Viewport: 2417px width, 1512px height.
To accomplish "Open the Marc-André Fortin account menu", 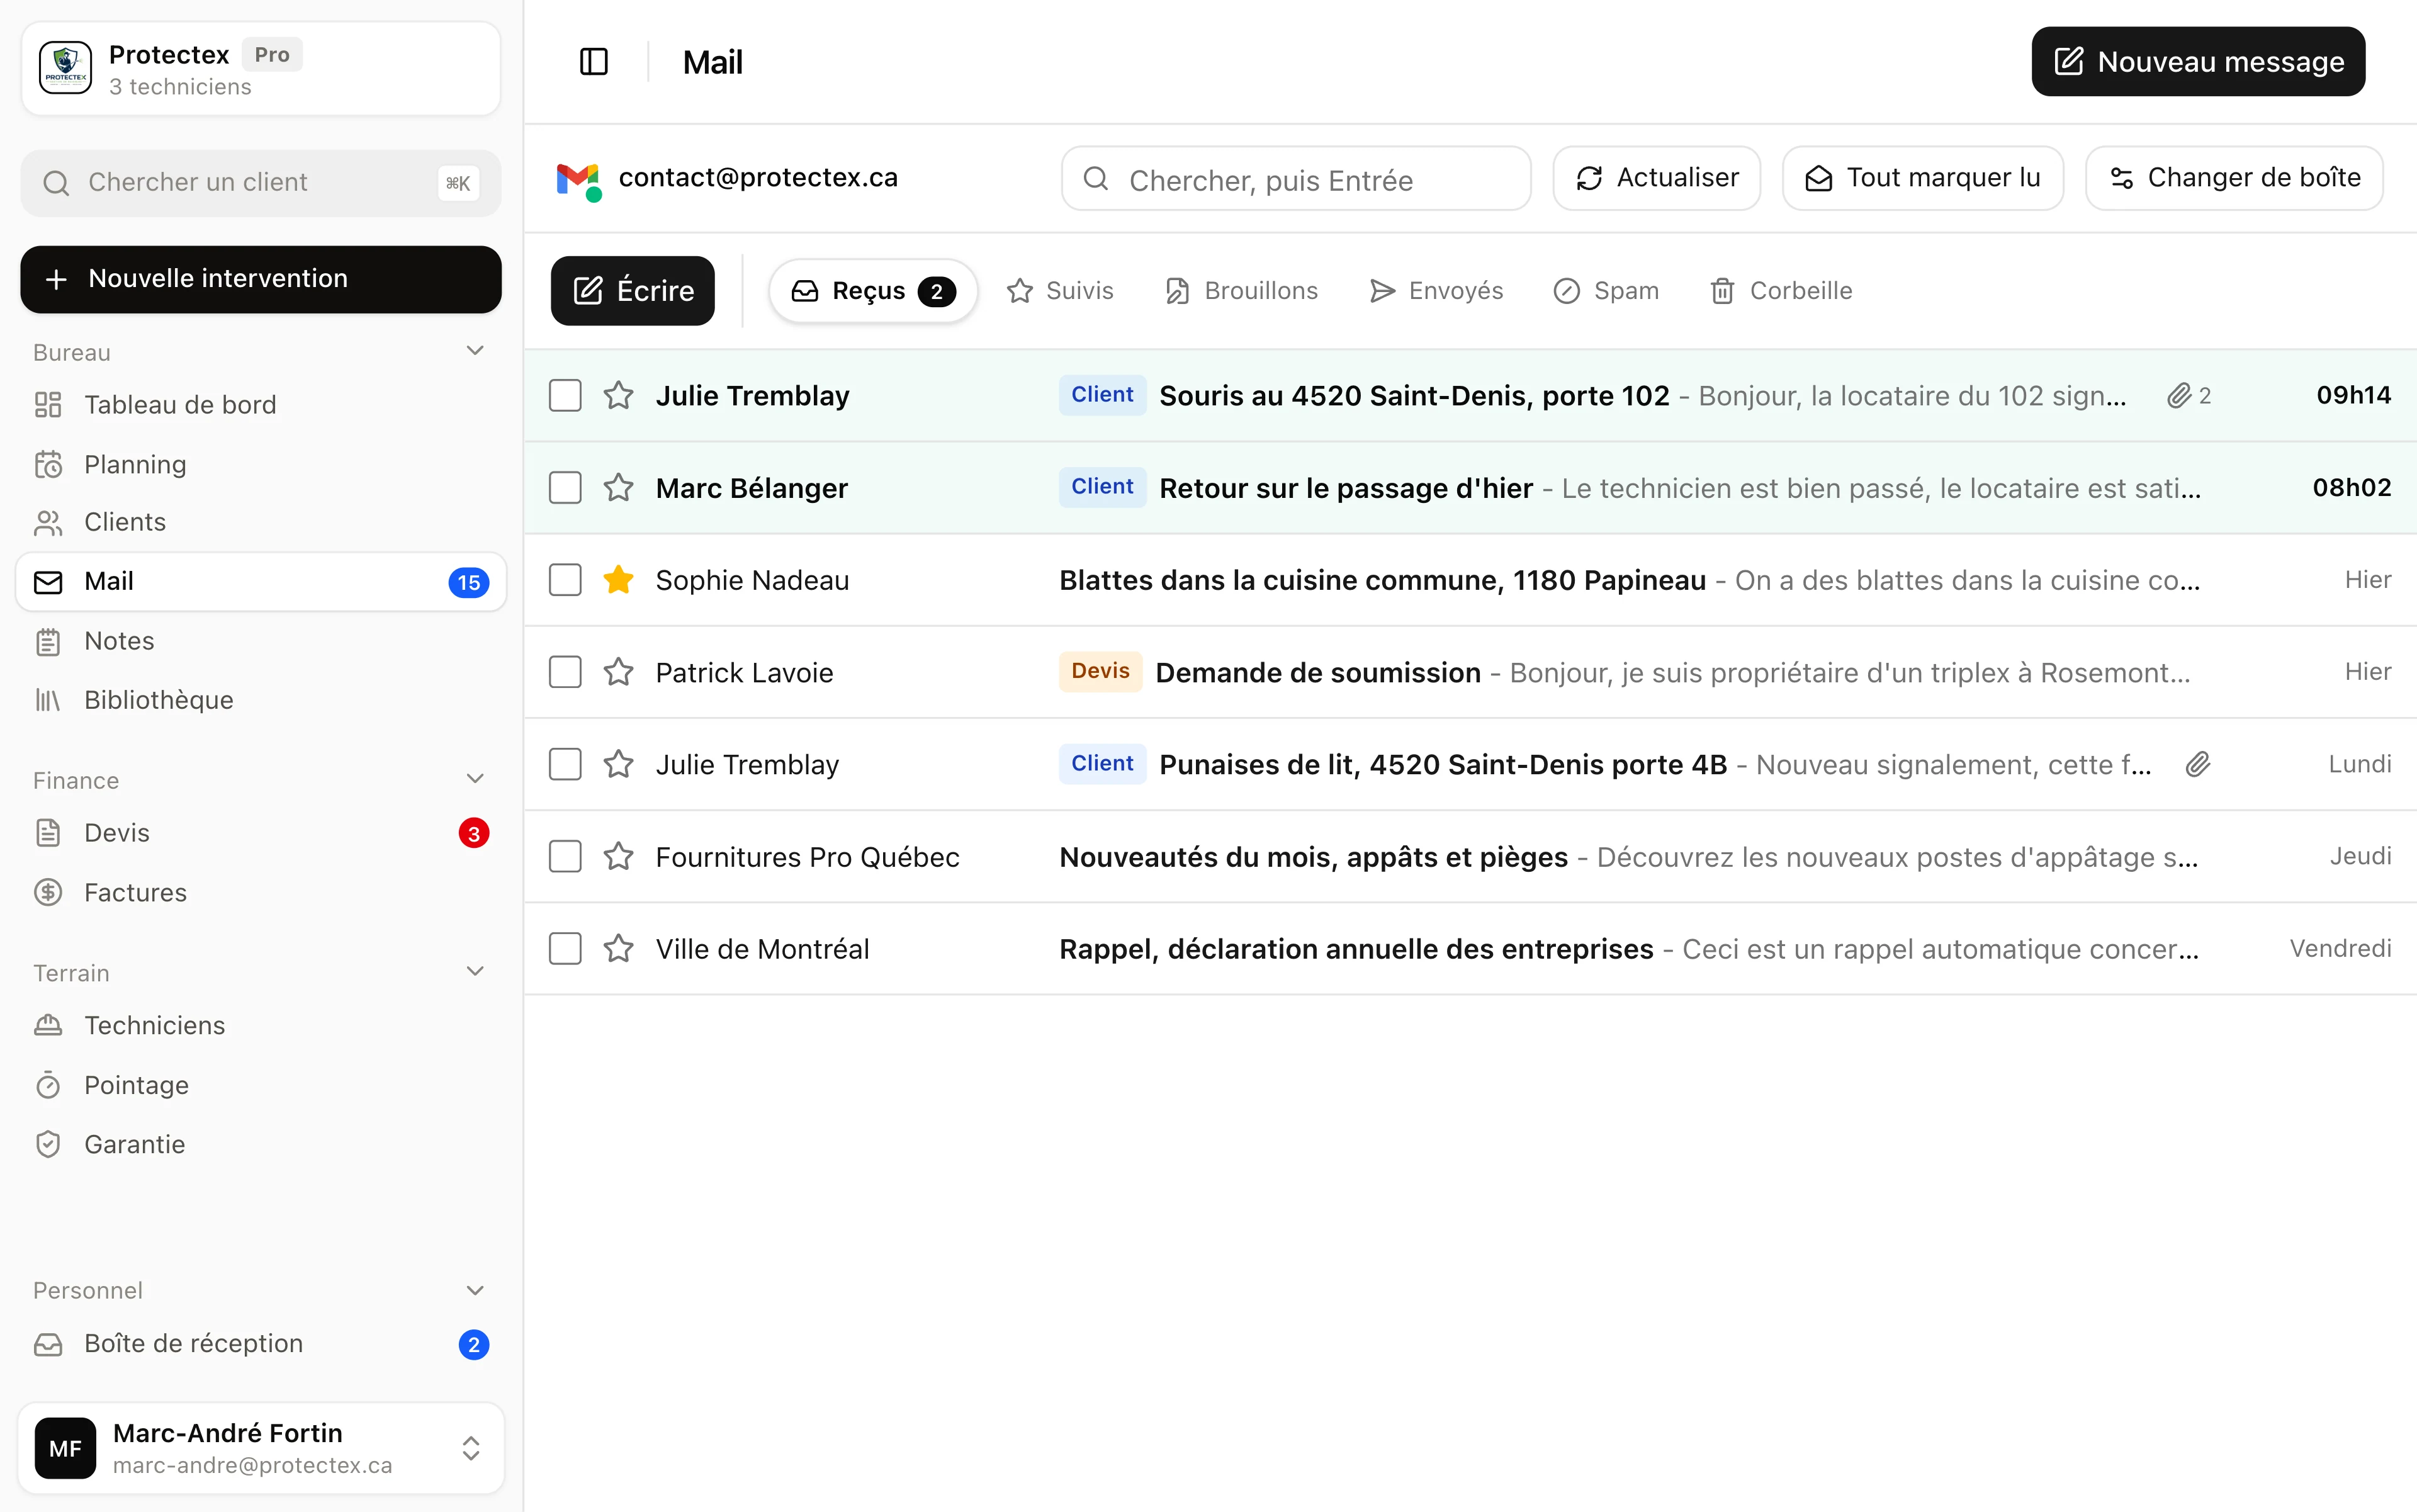I will 261,1448.
